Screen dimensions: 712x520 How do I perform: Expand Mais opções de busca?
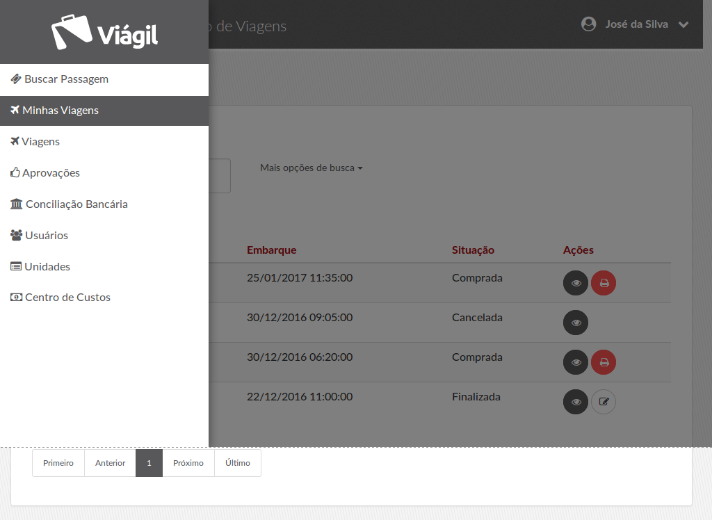(x=311, y=168)
